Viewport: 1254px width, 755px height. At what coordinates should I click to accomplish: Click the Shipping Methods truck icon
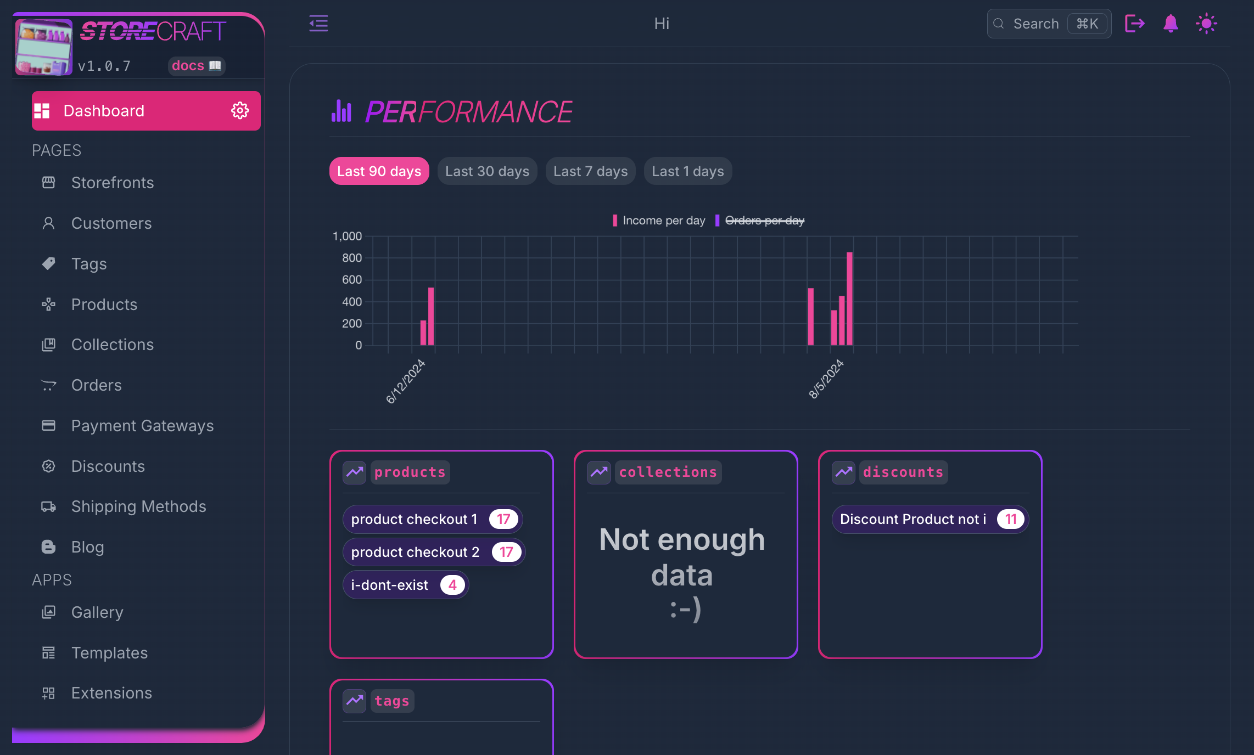[48, 506]
